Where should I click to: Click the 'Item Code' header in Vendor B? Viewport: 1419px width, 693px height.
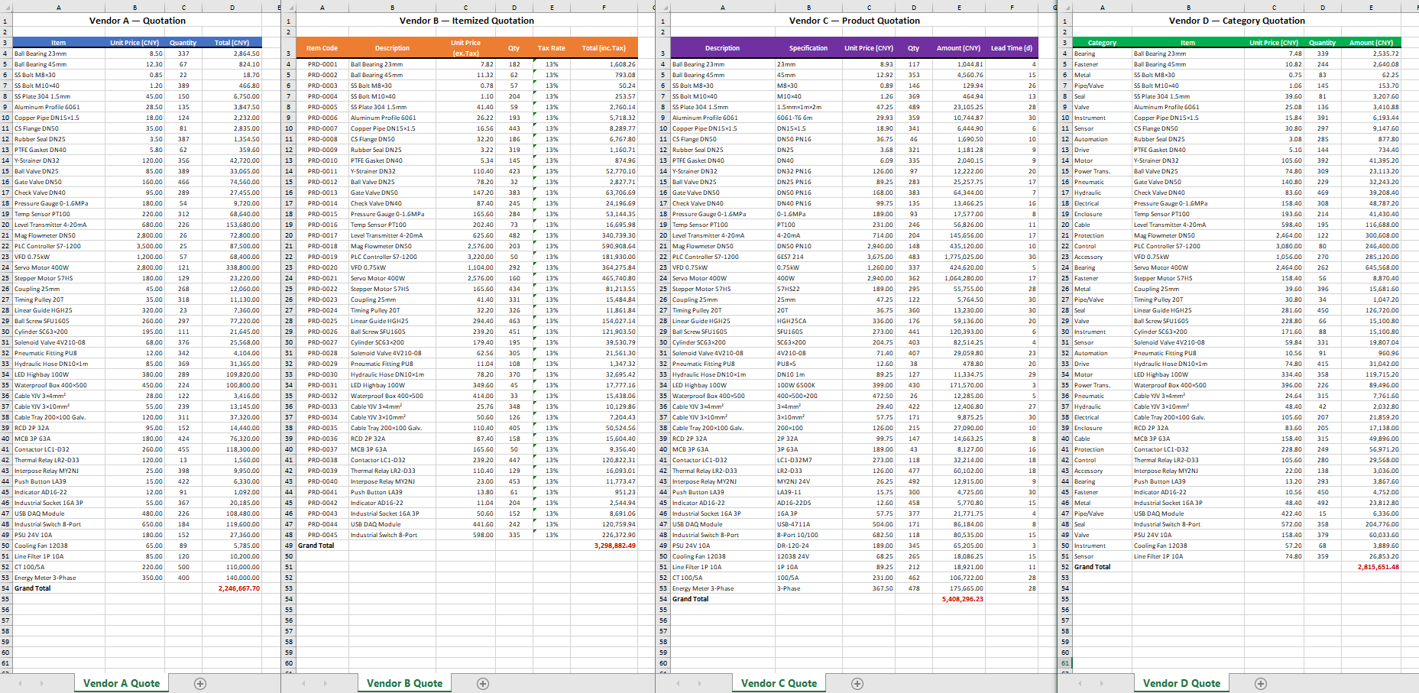tap(322, 48)
